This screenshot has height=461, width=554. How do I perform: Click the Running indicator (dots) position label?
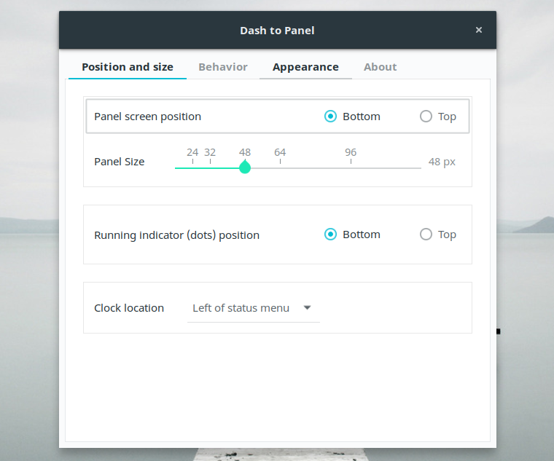coord(177,235)
